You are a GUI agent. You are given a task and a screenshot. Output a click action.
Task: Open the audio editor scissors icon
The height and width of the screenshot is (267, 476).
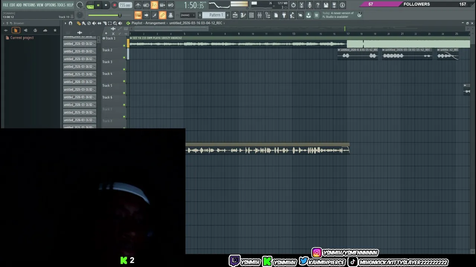(302, 5)
